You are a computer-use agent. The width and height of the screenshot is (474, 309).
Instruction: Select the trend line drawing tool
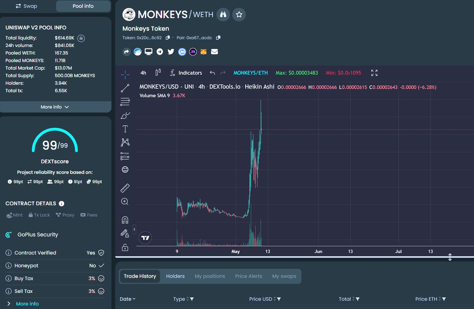coord(125,88)
